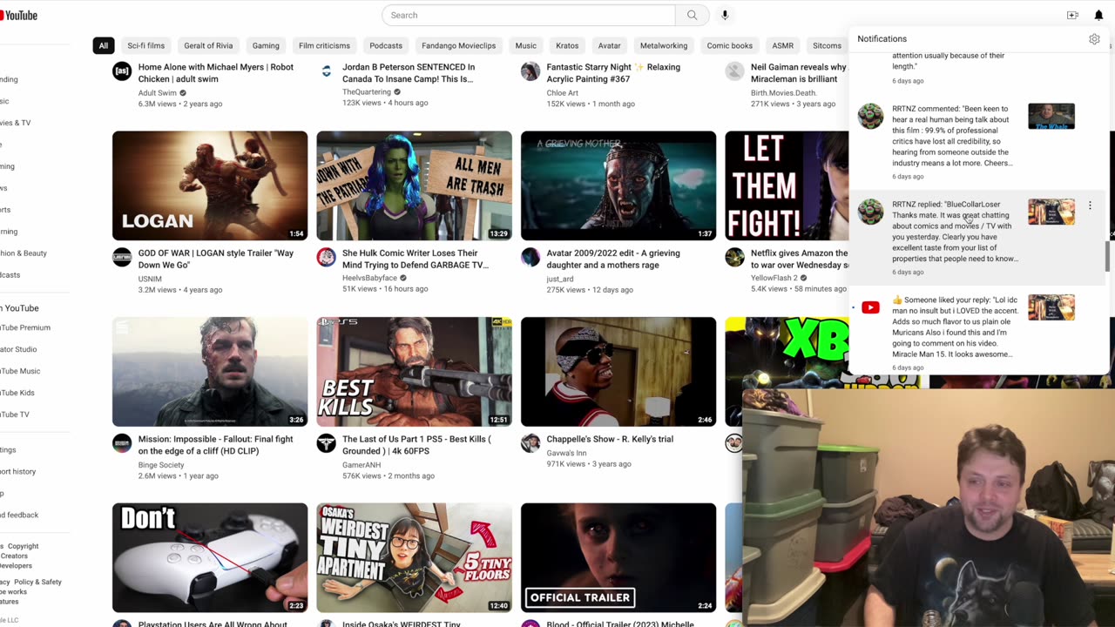
Task: Select the All filter chip
Action: tap(103, 45)
